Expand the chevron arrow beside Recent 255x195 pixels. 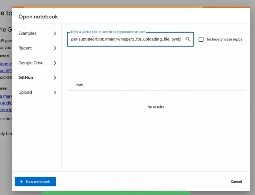(x=55, y=48)
